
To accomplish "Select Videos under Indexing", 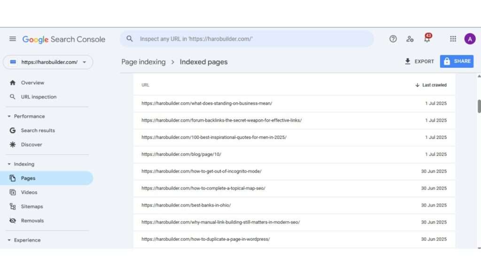I will pos(29,192).
